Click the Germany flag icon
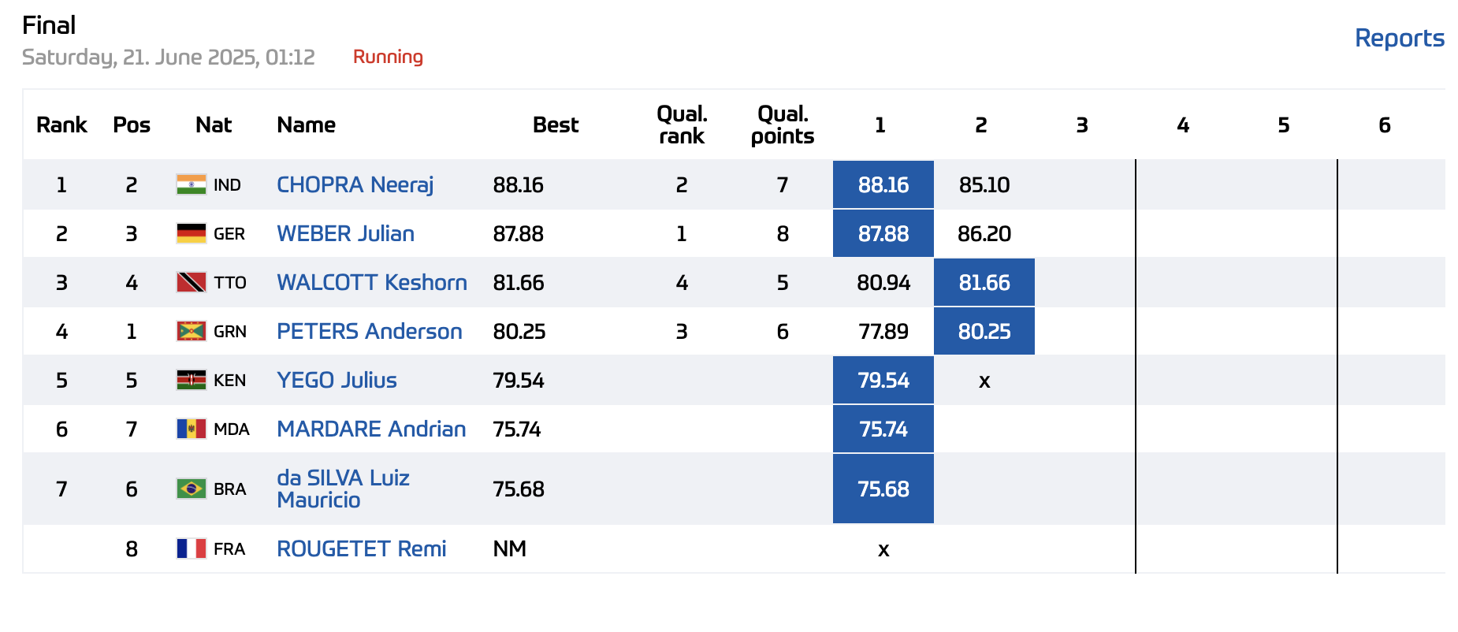1458x632 pixels. coord(191,233)
